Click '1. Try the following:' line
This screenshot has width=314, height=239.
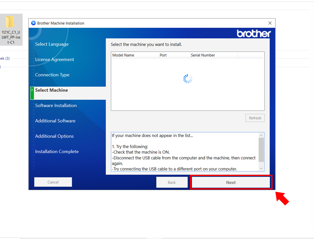tap(130, 147)
